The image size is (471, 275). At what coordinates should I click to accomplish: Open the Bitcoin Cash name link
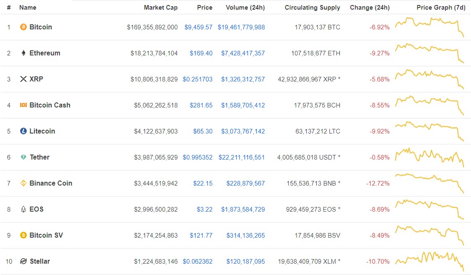[x=50, y=105]
